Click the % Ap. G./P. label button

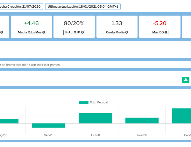tap(74, 32)
